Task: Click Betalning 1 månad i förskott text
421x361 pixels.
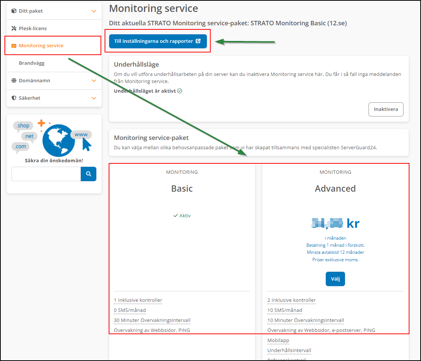Action: [x=335, y=245]
